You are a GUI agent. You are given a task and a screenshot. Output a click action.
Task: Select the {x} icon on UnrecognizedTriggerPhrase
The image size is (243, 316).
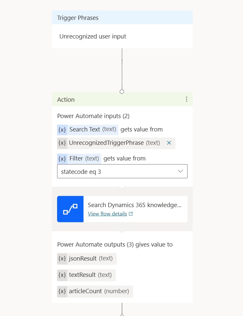click(62, 143)
